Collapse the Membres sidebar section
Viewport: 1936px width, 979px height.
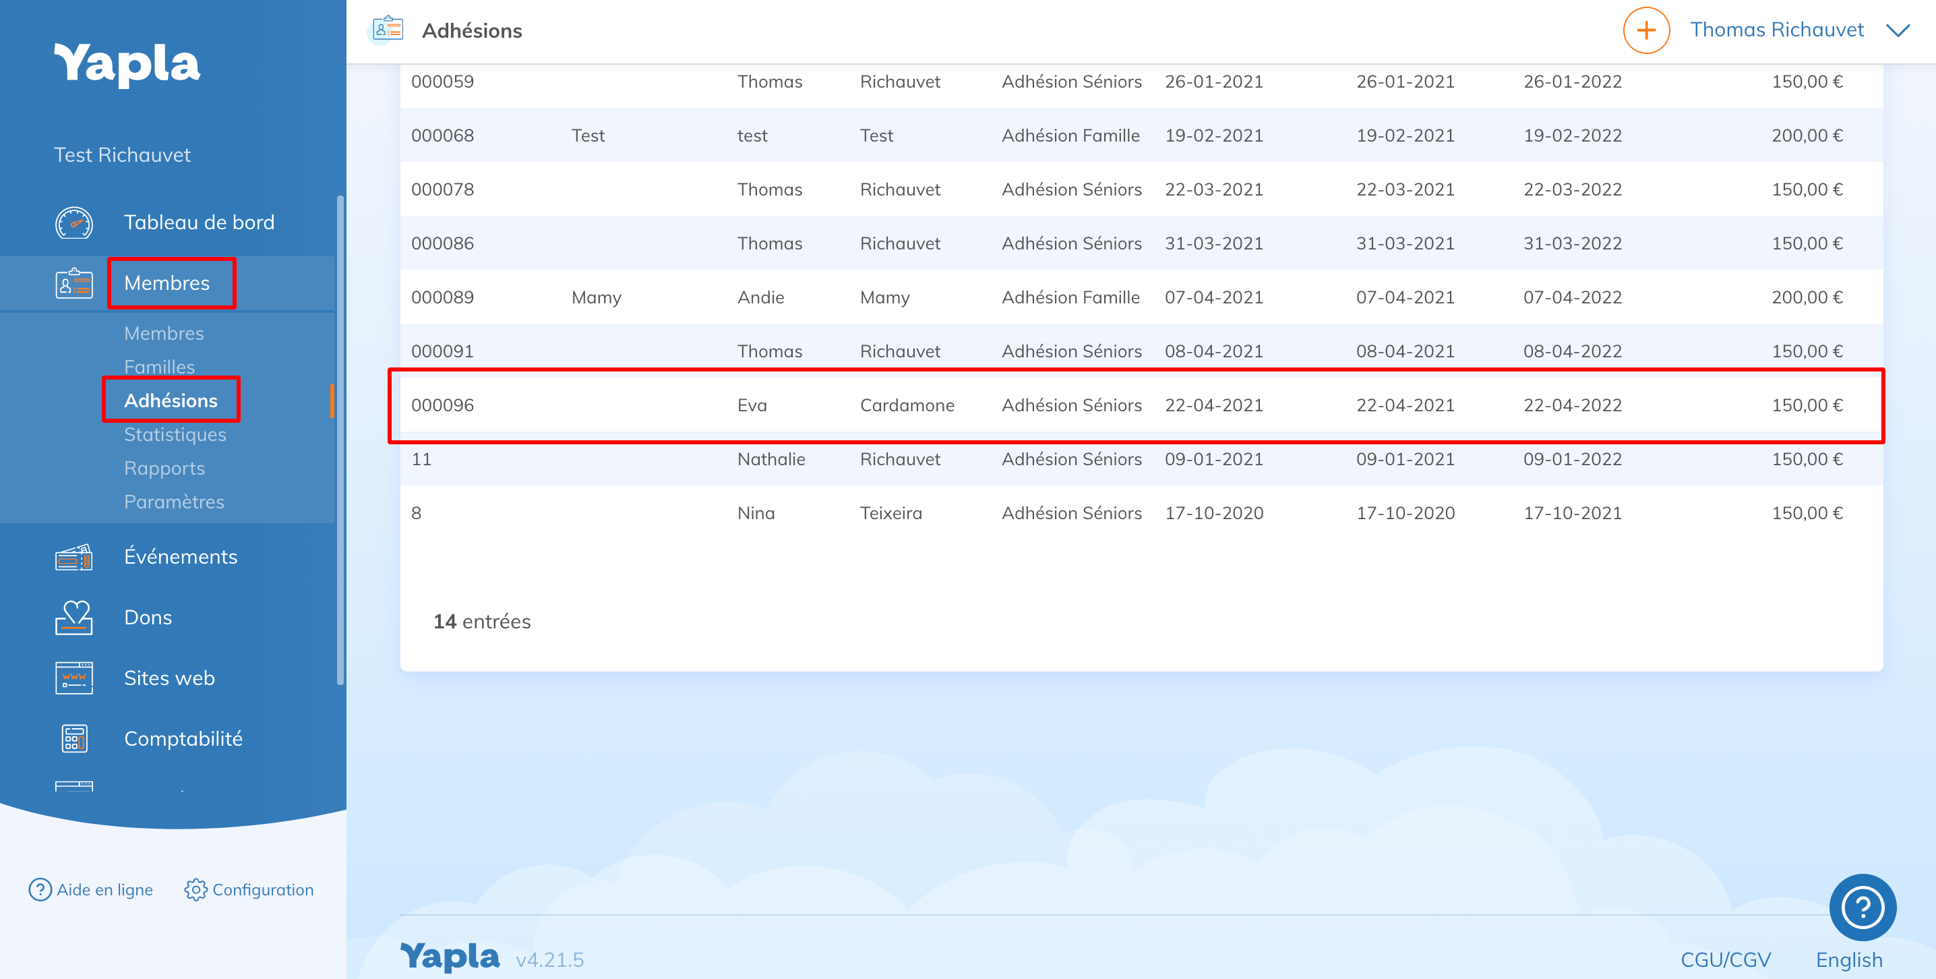point(167,283)
